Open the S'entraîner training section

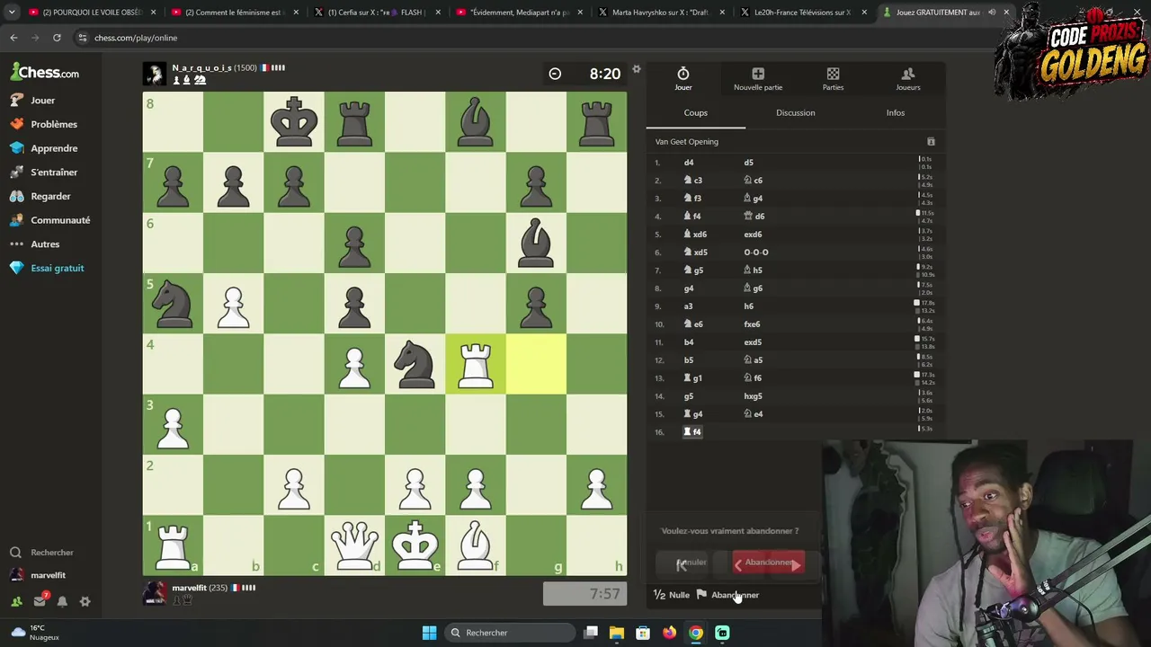44,172
